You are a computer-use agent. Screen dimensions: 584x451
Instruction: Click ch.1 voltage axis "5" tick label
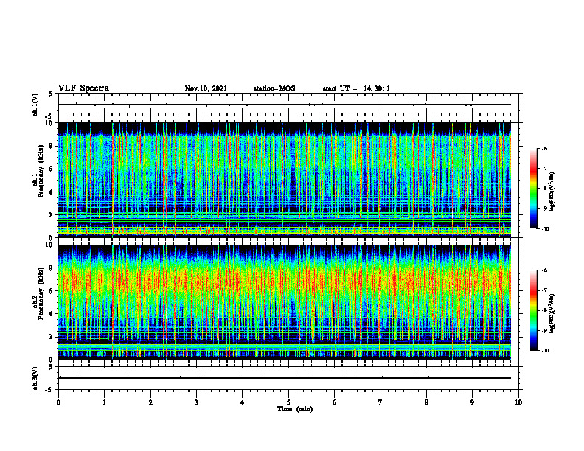[x=50, y=94]
